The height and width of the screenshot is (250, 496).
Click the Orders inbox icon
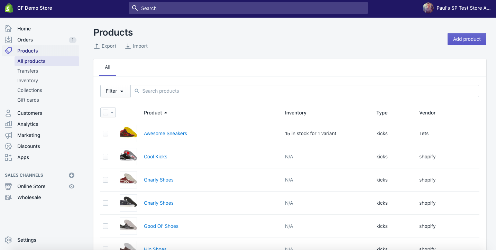(8, 40)
